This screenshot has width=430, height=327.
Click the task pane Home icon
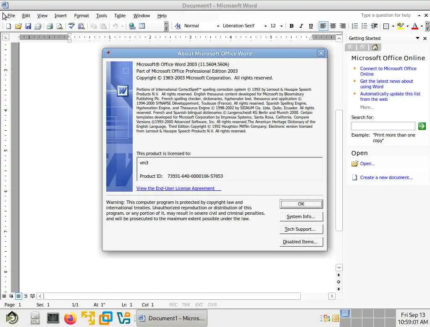click(375, 47)
